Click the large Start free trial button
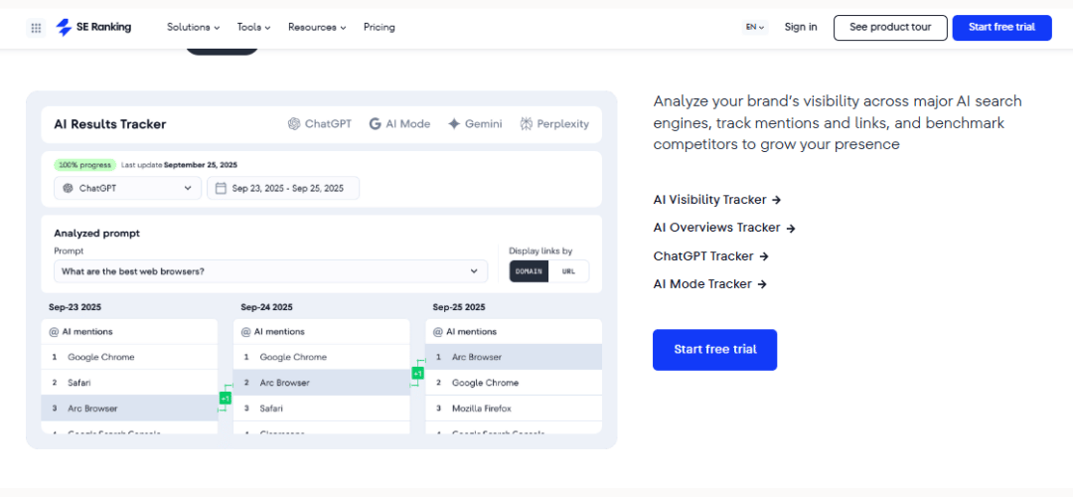1073x497 pixels. tap(715, 350)
